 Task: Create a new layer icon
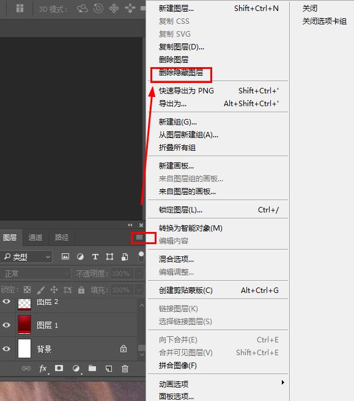109,369
